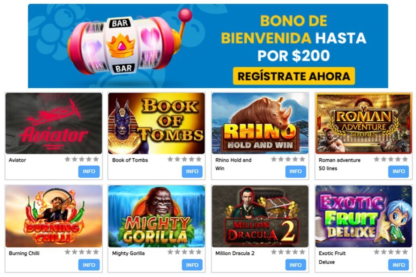
Task: View INFO for Mighty Gorilla
Action: tap(192, 265)
